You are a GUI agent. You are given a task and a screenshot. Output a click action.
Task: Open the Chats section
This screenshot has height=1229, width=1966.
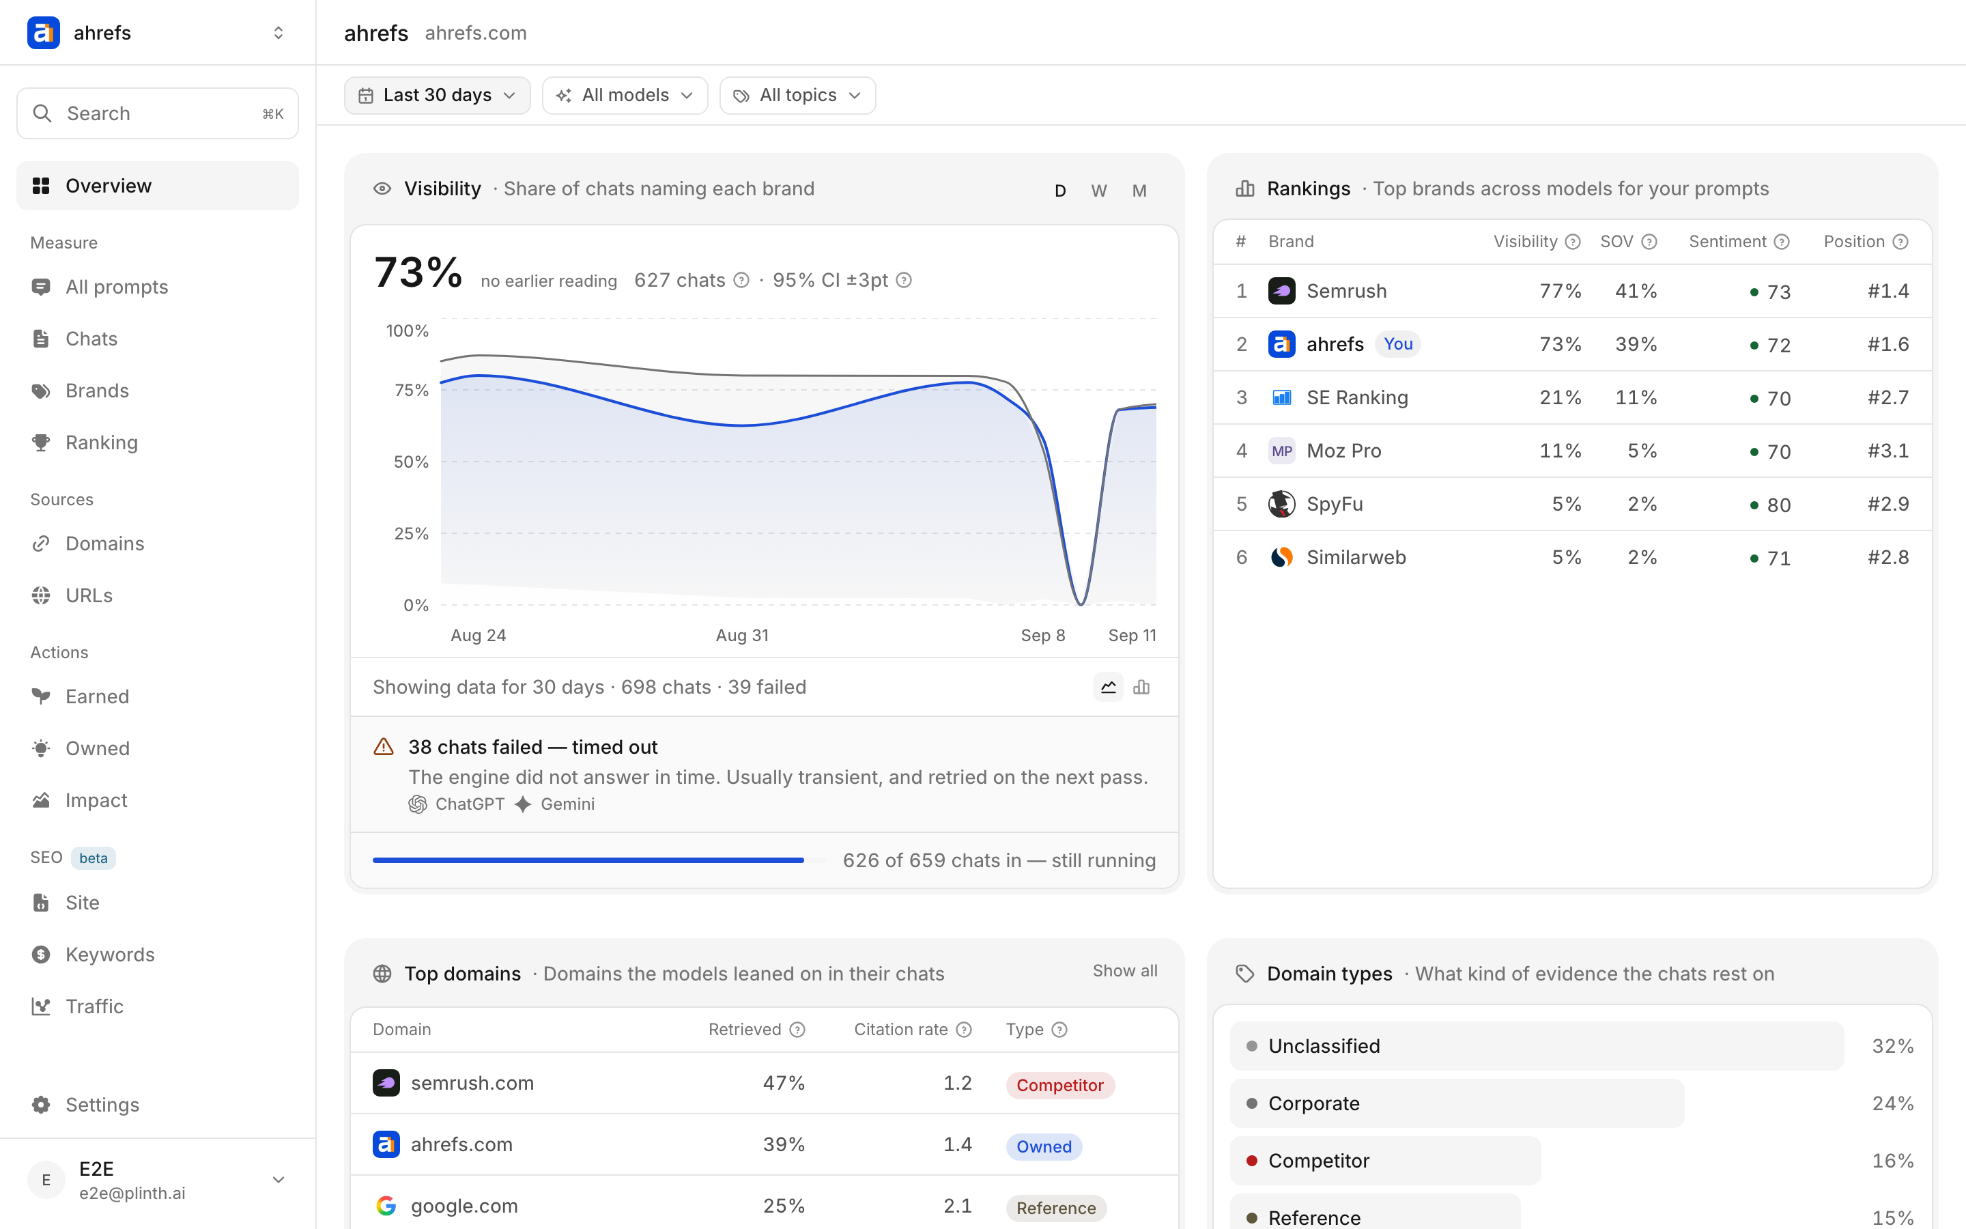click(158, 339)
